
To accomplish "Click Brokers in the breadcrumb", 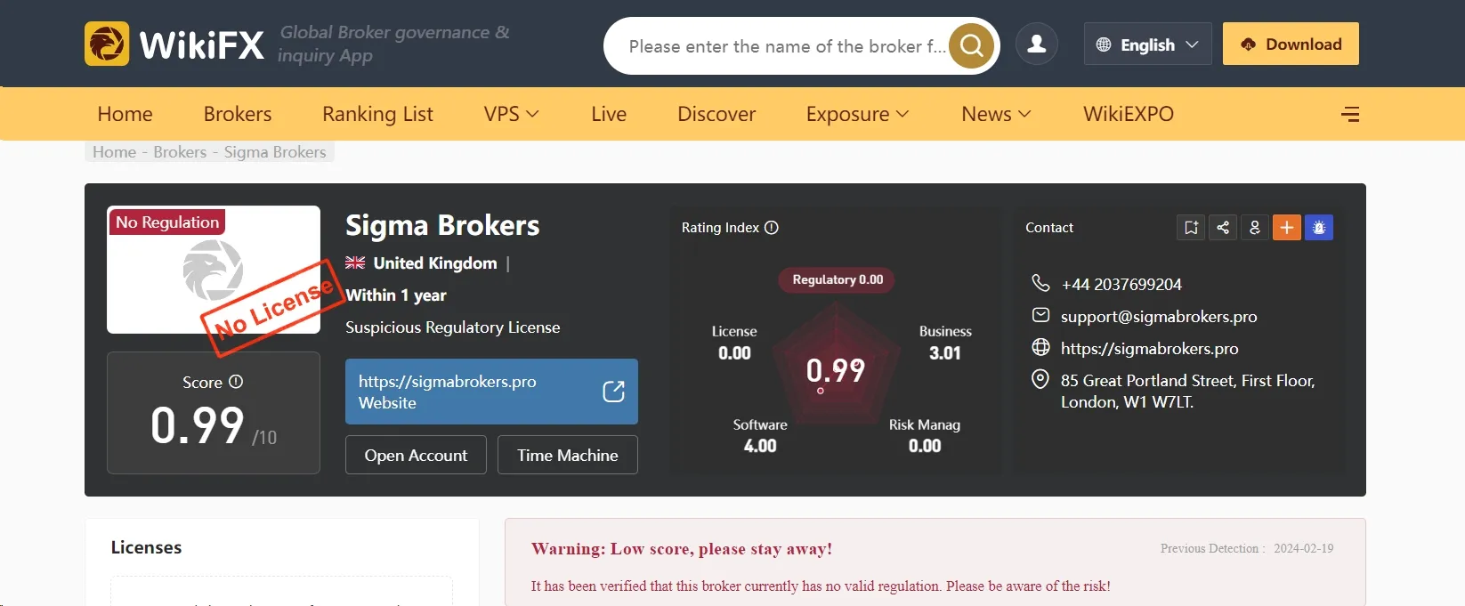I will coord(180,152).
